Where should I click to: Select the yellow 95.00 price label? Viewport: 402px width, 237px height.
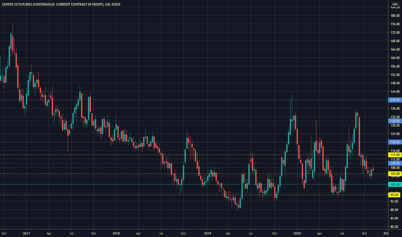coord(395,195)
